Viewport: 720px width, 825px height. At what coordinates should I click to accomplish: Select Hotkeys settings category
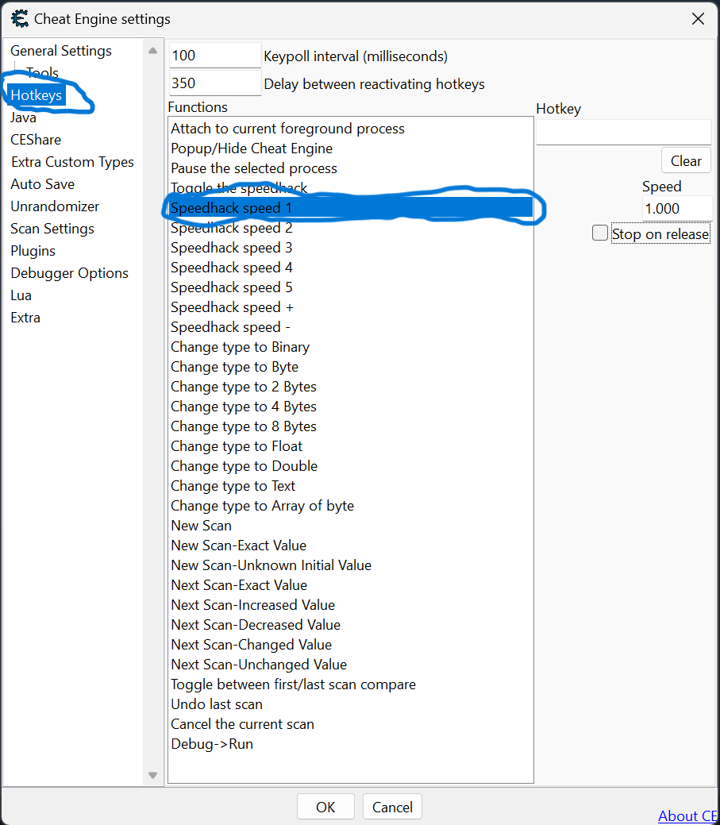(x=37, y=95)
